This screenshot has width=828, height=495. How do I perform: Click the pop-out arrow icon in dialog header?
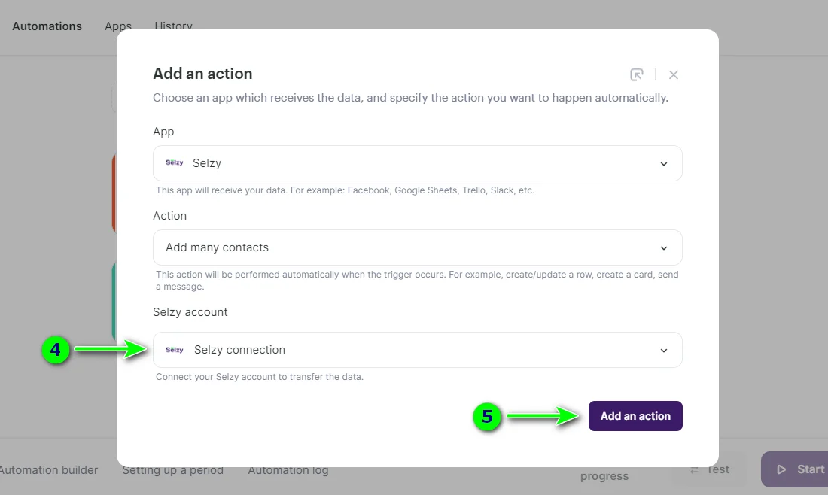(x=636, y=74)
